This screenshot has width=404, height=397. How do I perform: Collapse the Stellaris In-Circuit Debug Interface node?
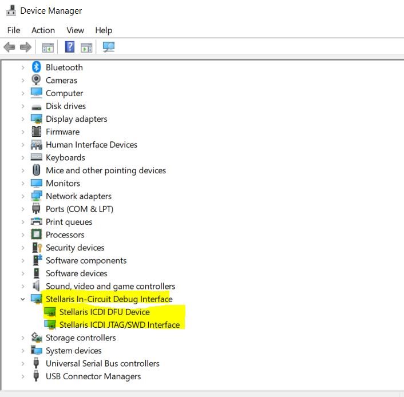point(23,299)
